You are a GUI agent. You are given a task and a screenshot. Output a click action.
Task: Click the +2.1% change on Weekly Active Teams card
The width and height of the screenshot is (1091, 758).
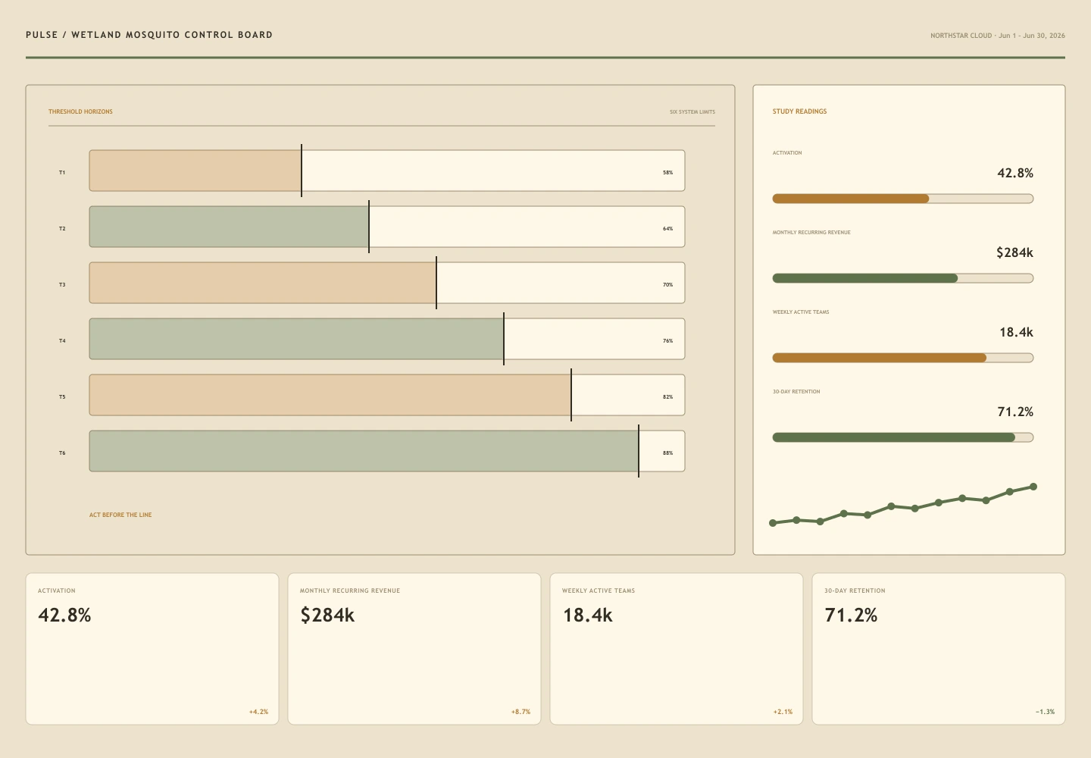(783, 712)
